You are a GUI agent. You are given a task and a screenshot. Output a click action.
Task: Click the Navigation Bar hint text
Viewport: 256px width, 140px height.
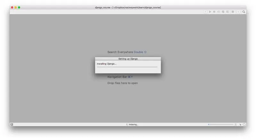(120, 77)
